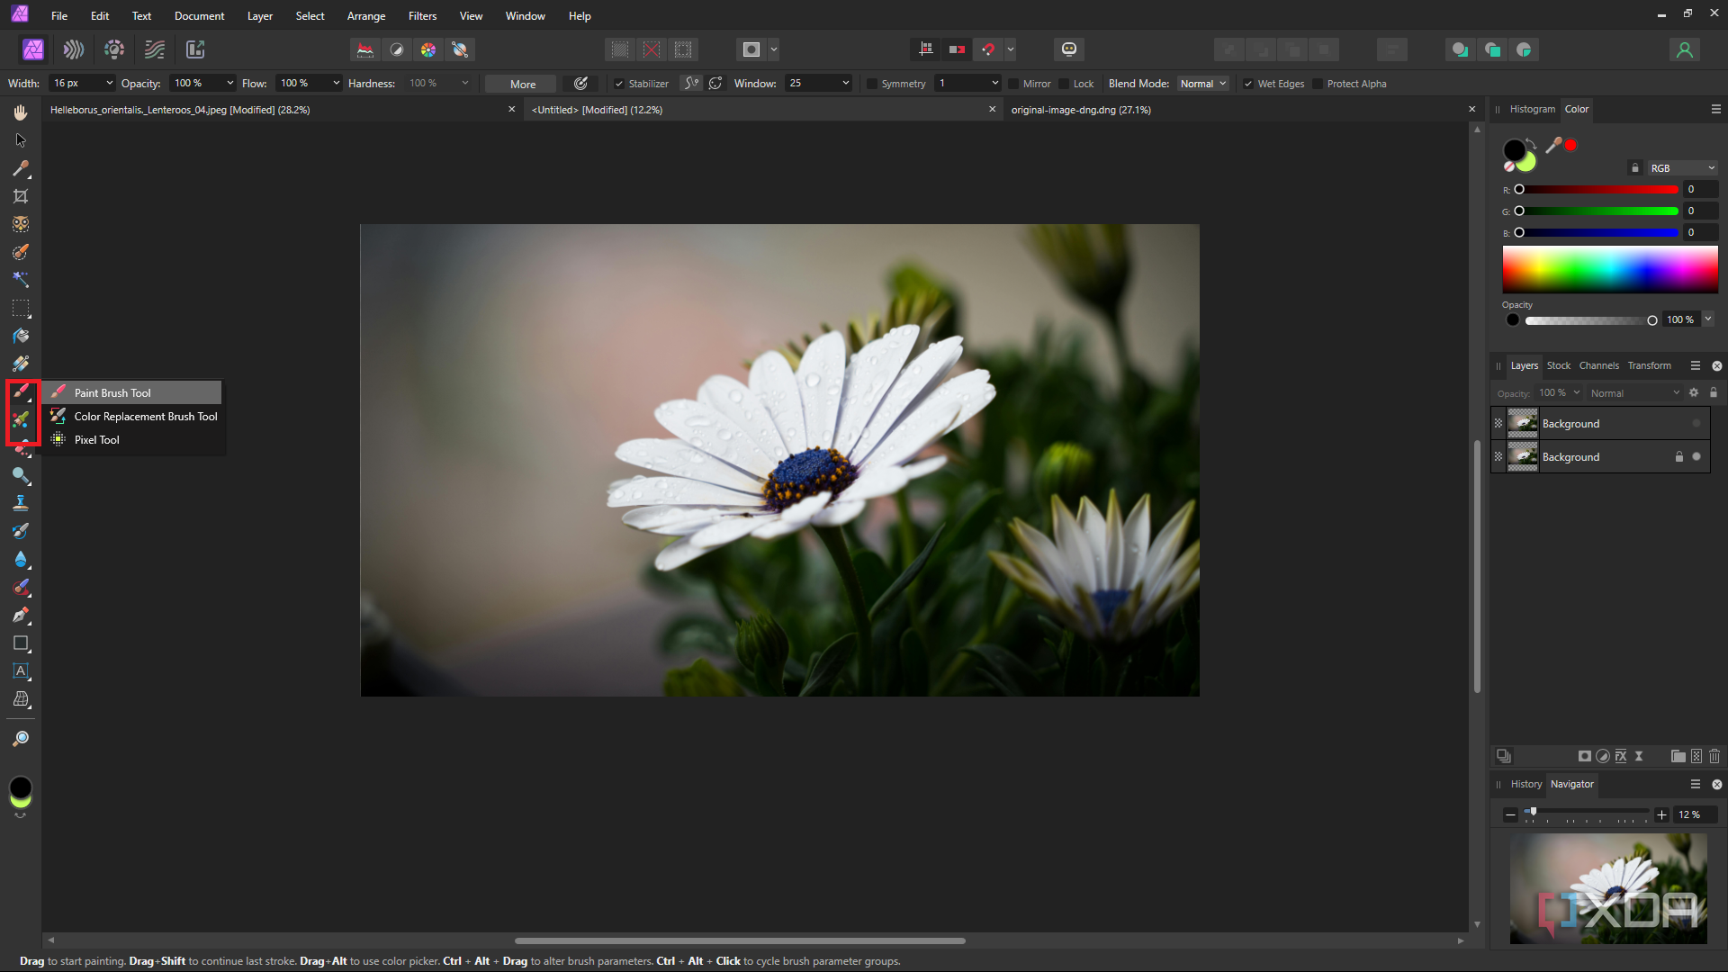Uncheck the Wet Edges checkbox
Image resolution: width=1728 pixels, height=972 pixels.
pos(1248,84)
